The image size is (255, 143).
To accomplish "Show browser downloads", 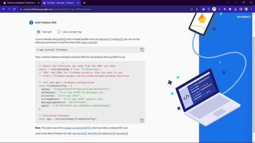I will [x=235, y=9].
